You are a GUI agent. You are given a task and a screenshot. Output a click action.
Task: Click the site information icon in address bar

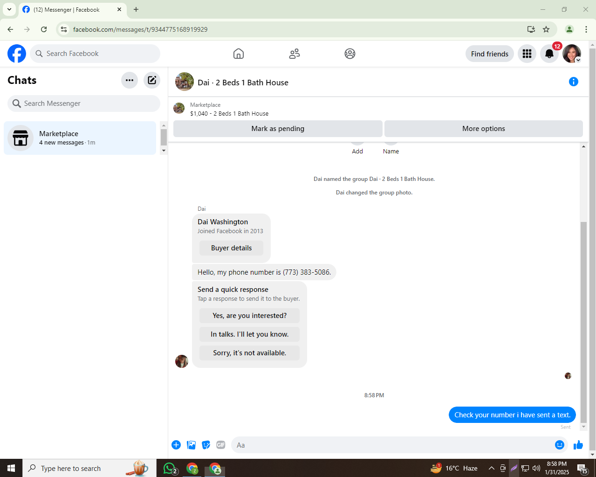64,29
